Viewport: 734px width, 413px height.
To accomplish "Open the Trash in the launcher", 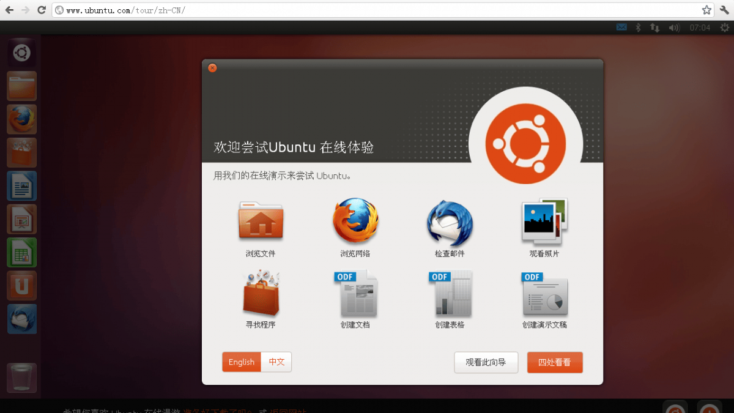I will pyautogui.click(x=21, y=378).
